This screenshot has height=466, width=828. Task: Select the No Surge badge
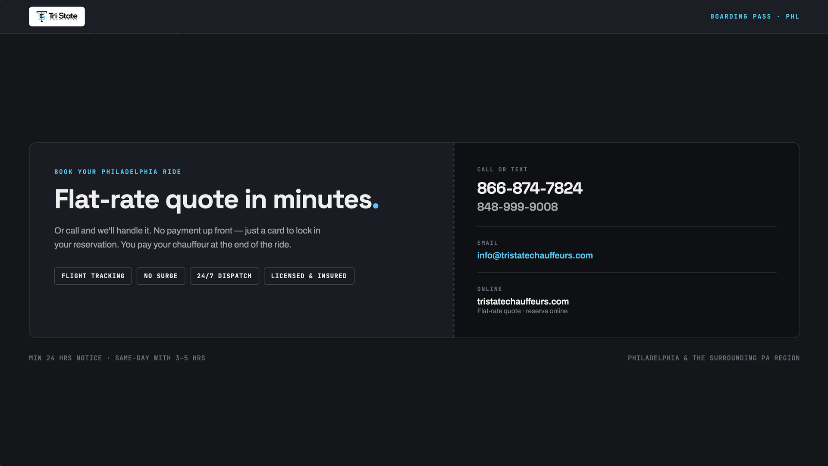(161, 276)
